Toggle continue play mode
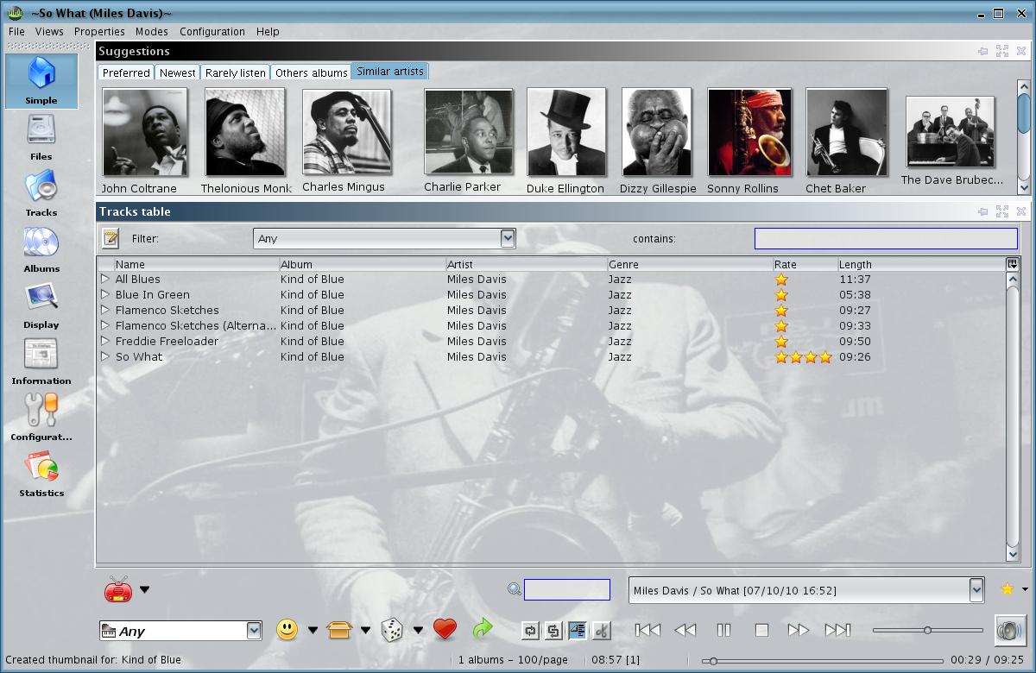 coord(578,631)
